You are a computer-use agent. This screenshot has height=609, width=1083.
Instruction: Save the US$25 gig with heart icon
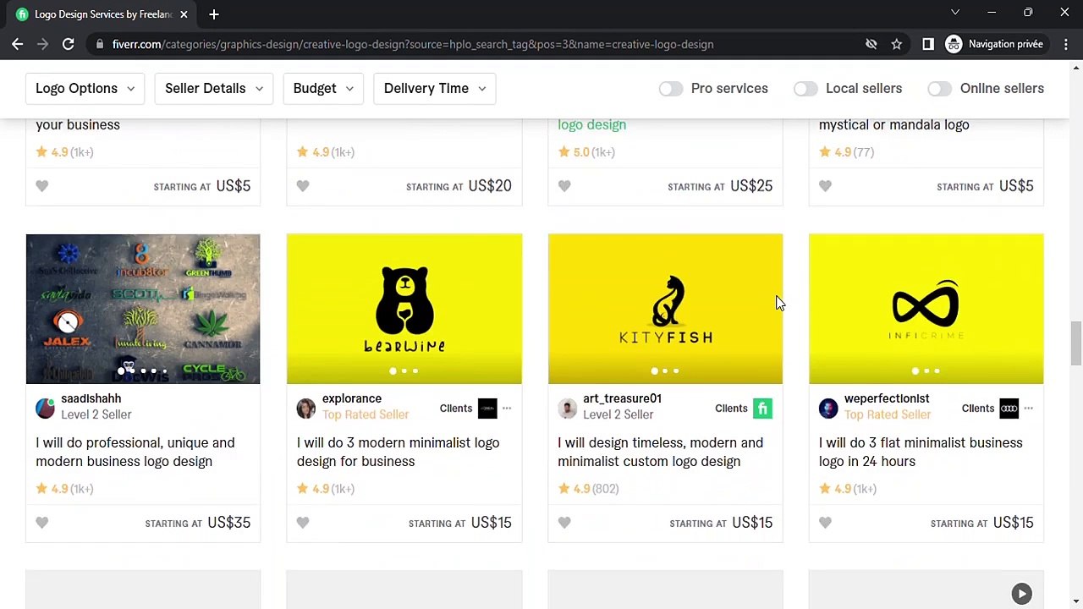click(564, 186)
